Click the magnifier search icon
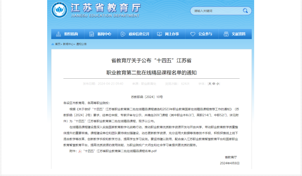 point(245,11)
